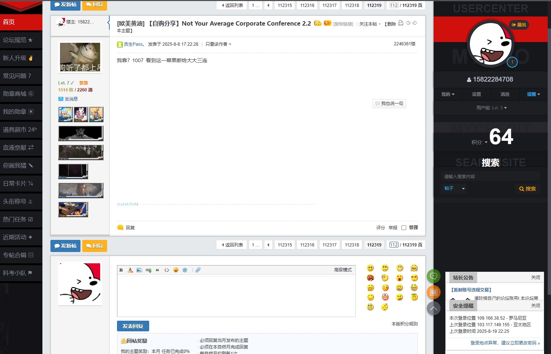Insert a quote block using the quote icon
This screenshot has height=354, width=551.
point(158,270)
